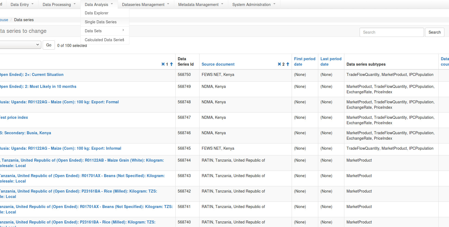Open System Administration menu
Viewport: 449px width, 227px height.
(x=254, y=5)
